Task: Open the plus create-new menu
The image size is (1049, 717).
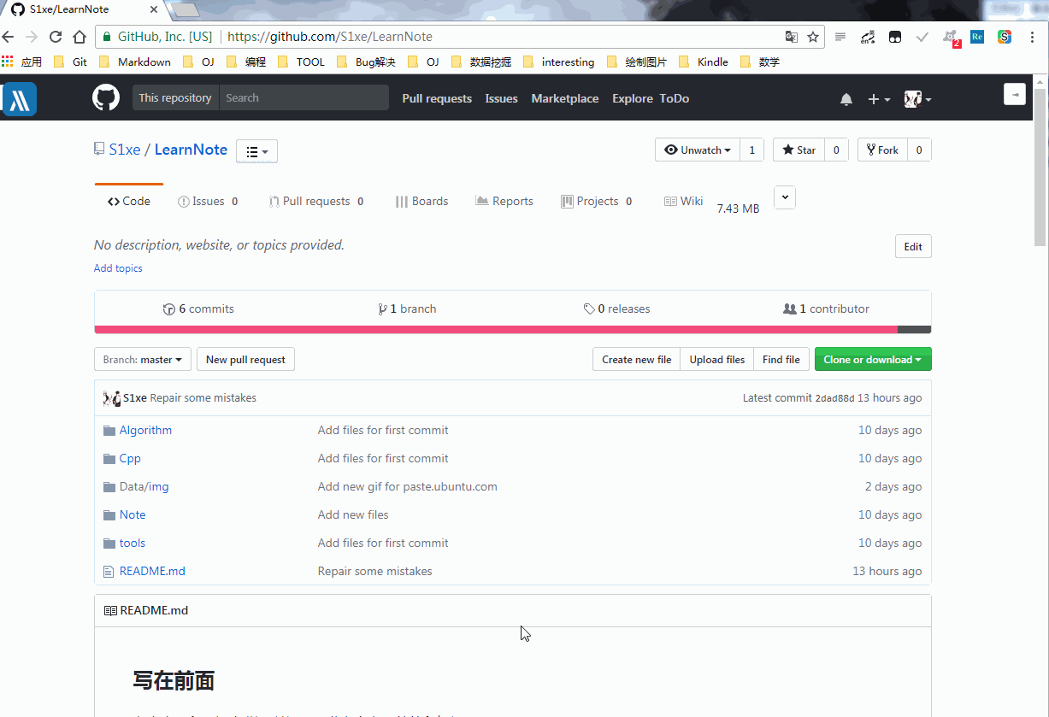Action: pos(879,99)
